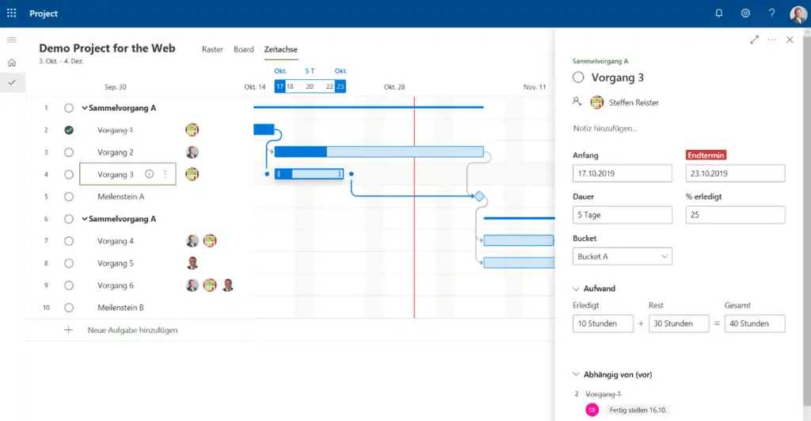This screenshot has width=811, height=421.
Task: Mark Vorgang 2 as complete
Action: pyautogui.click(x=69, y=152)
